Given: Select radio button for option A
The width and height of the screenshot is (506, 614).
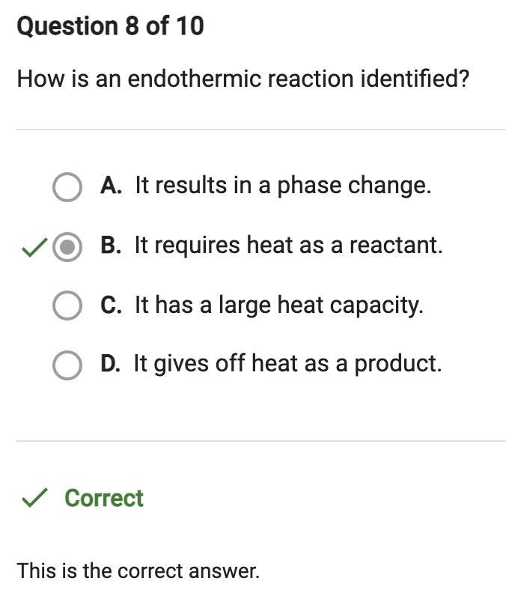Looking at the screenshot, I should pos(67,186).
